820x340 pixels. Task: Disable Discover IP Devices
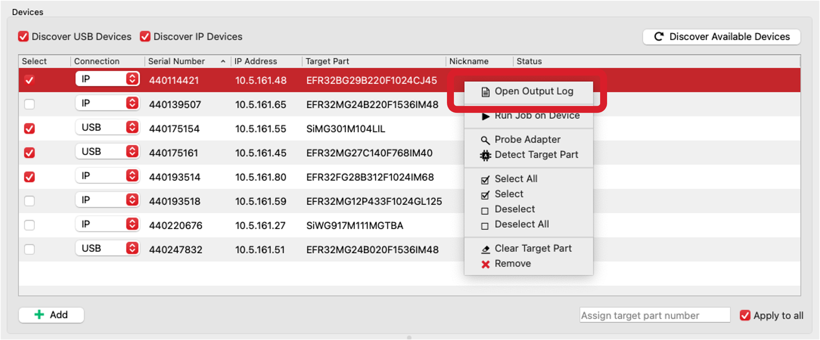(144, 36)
